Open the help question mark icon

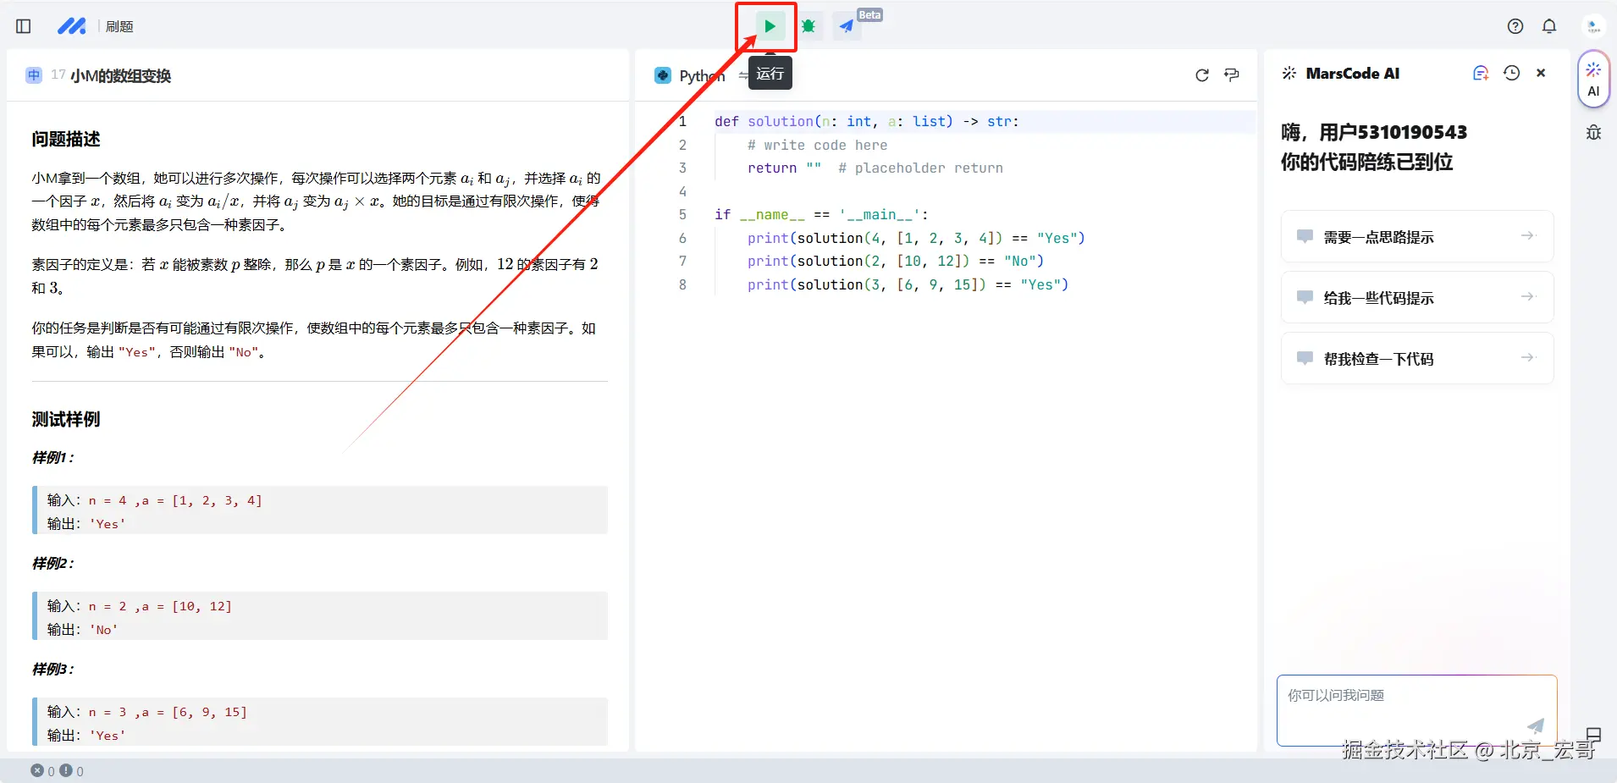pos(1515,26)
